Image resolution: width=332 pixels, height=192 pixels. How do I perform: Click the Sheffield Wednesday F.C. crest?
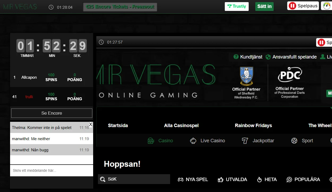tap(246, 76)
